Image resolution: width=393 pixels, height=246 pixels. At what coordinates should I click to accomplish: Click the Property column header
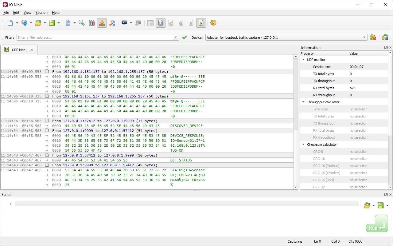point(324,54)
